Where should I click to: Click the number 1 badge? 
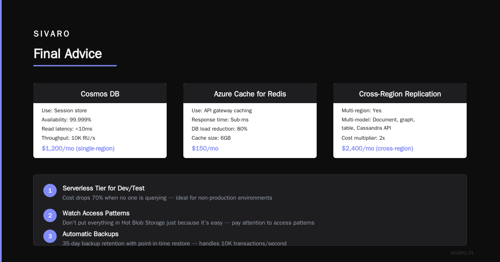50,191
